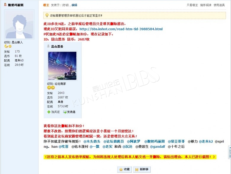231x174 pixels.
Task: Open the bbs.kshot.com thread link
Action: point(121,29)
